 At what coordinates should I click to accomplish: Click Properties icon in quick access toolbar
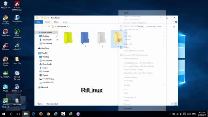pos(42,18)
